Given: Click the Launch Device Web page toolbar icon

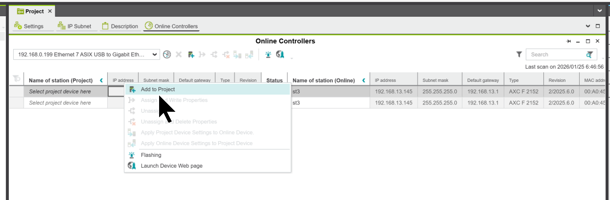Looking at the screenshot, I should click(x=280, y=54).
